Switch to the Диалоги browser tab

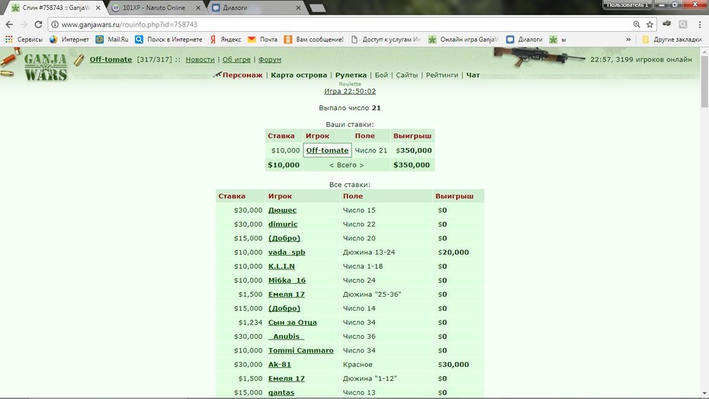coord(255,8)
